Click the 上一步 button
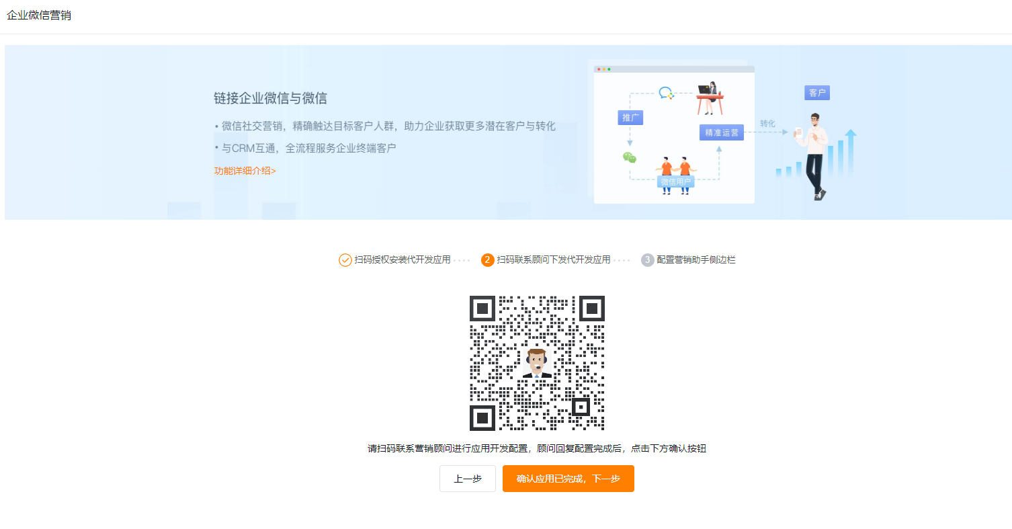Screen dimensions: 1012x529 click(468, 479)
